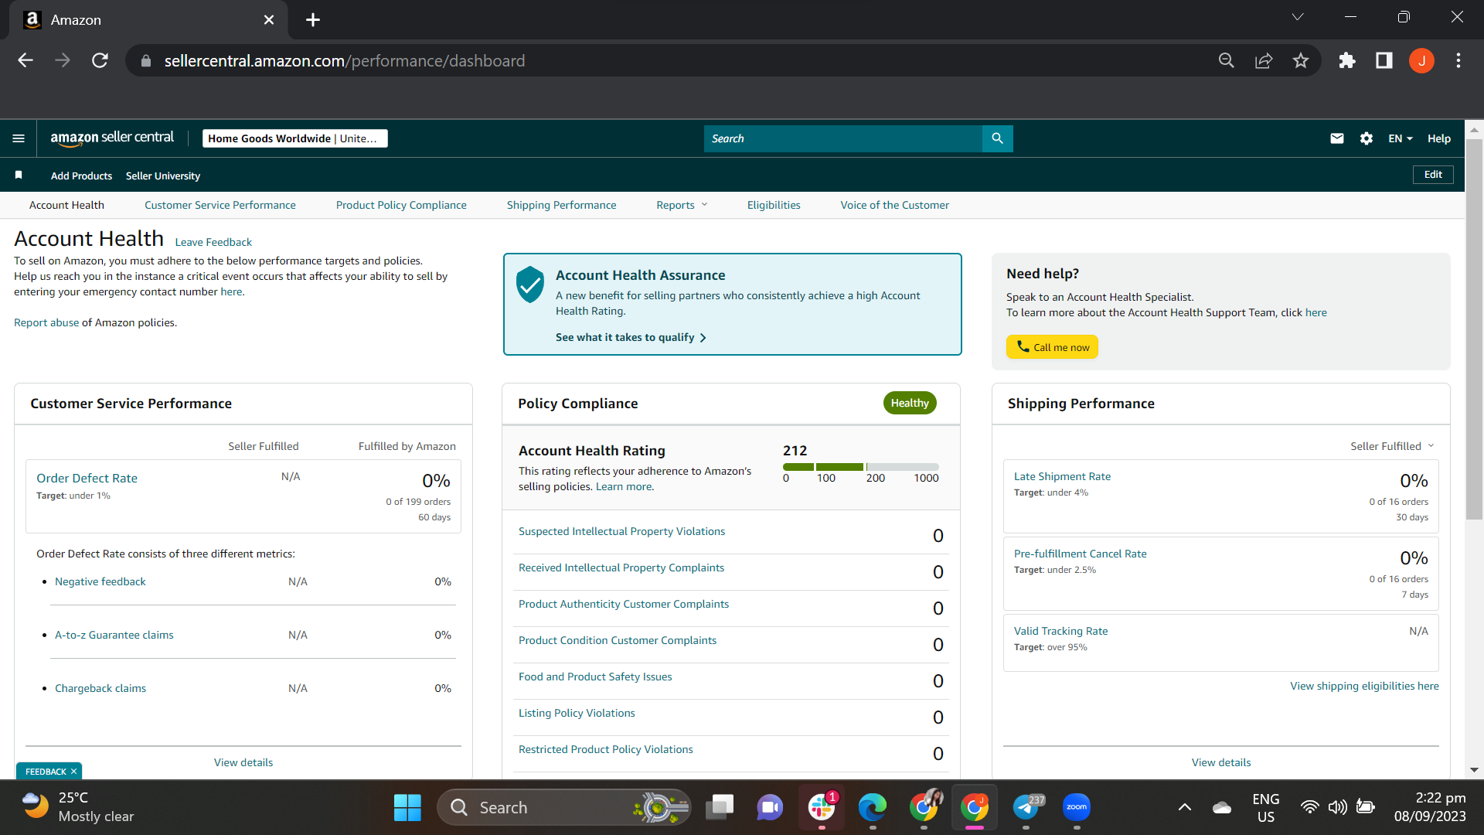Open Chrome profile avatar J
Screen dimensions: 1484x835
pos(1421,60)
